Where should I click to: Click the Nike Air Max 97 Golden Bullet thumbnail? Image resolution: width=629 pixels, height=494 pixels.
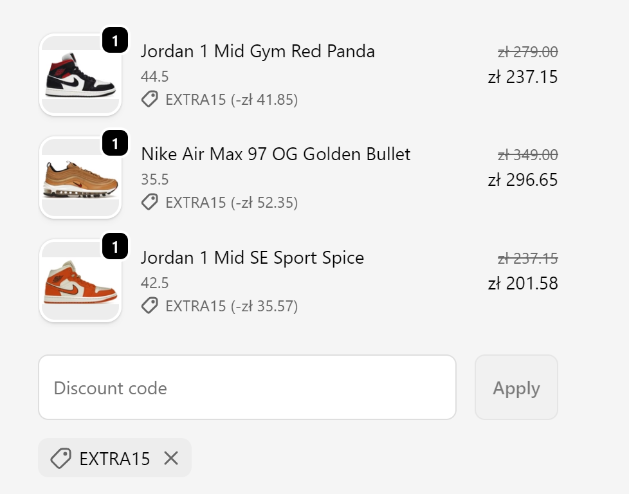pos(80,178)
